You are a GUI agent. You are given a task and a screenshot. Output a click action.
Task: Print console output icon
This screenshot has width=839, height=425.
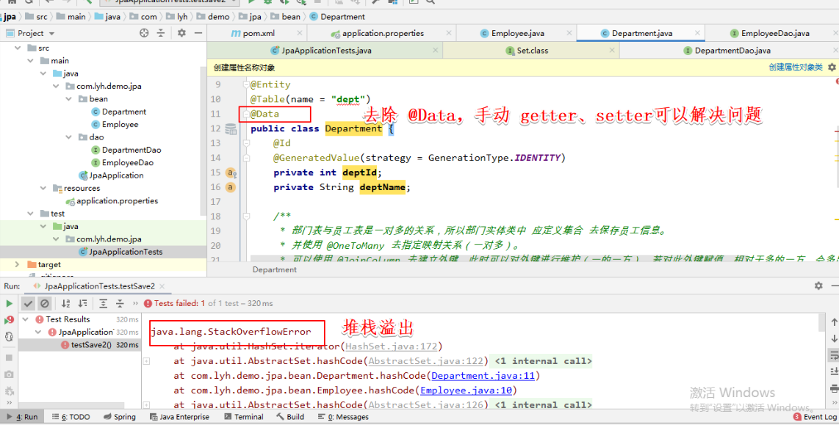[x=834, y=388]
